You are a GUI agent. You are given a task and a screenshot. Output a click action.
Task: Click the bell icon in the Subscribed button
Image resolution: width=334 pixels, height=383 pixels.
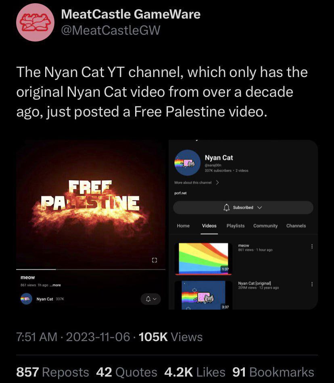226,207
